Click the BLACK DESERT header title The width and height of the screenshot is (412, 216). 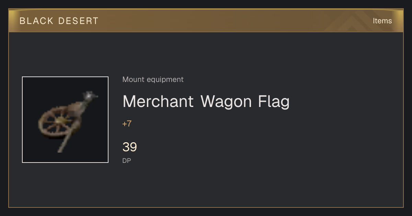(x=59, y=21)
